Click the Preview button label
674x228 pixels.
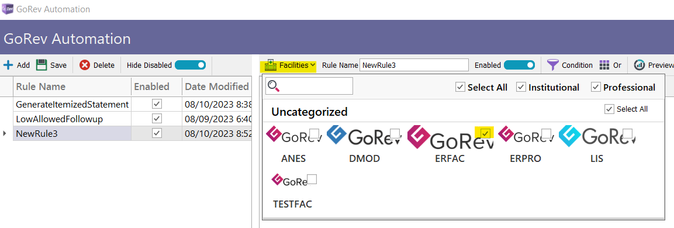pos(661,65)
